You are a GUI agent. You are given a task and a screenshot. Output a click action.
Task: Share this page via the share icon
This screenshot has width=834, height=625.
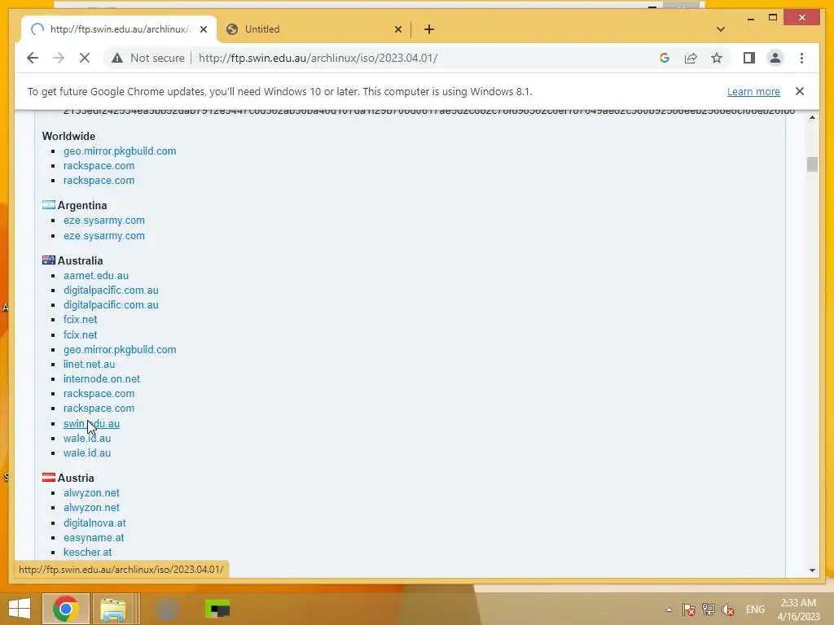(691, 58)
